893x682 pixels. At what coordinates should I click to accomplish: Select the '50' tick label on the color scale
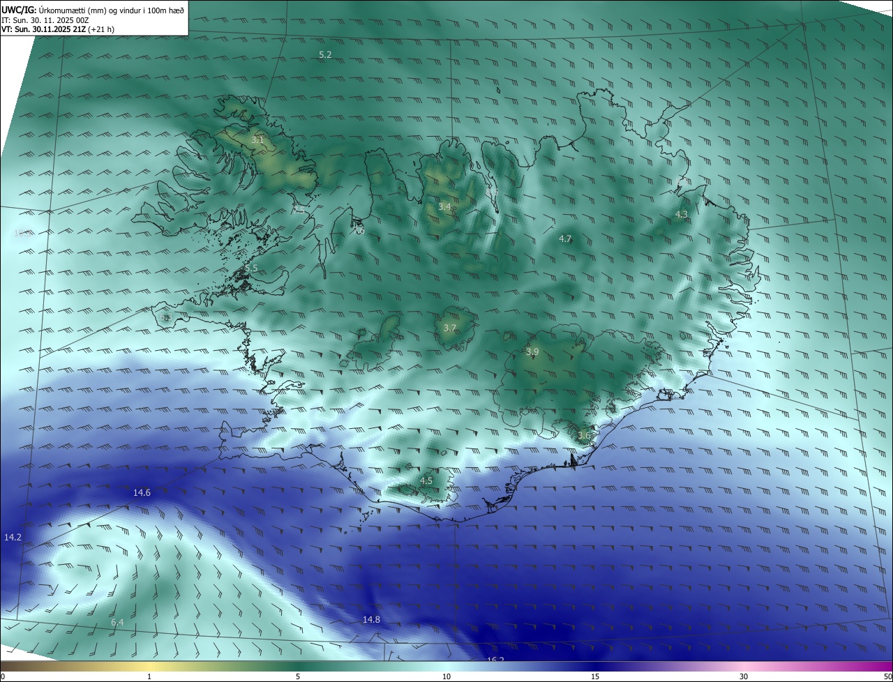click(x=887, y=677)
